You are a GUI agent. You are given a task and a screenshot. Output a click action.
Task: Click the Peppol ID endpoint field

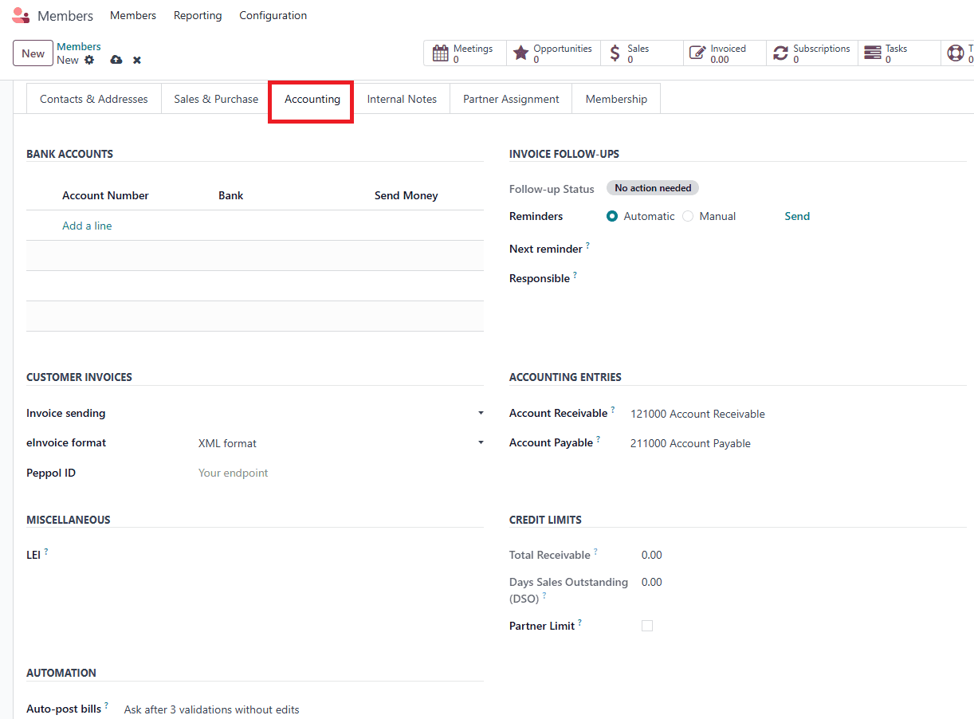[x=340, y=473]
